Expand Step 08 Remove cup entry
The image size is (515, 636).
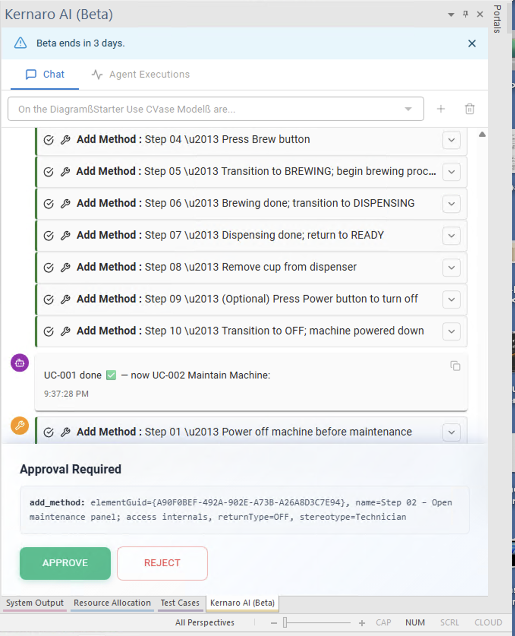pos(452,268)
